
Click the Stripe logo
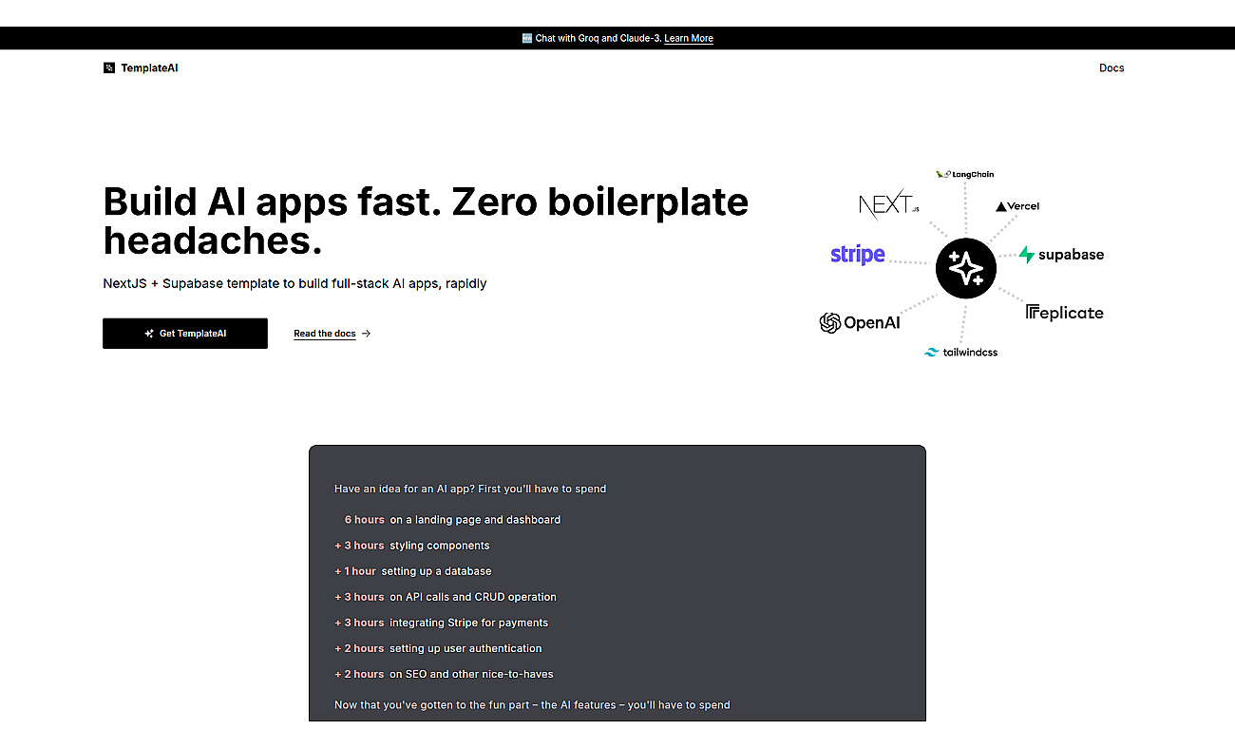[858, 254]
